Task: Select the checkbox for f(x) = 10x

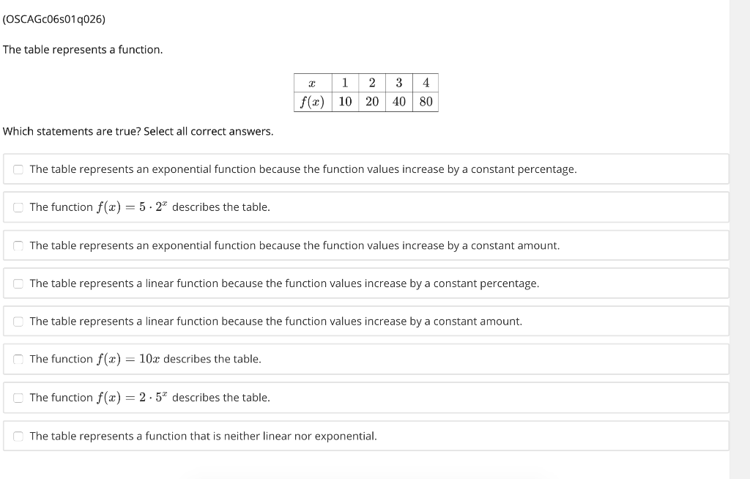Action: (18, 359)
